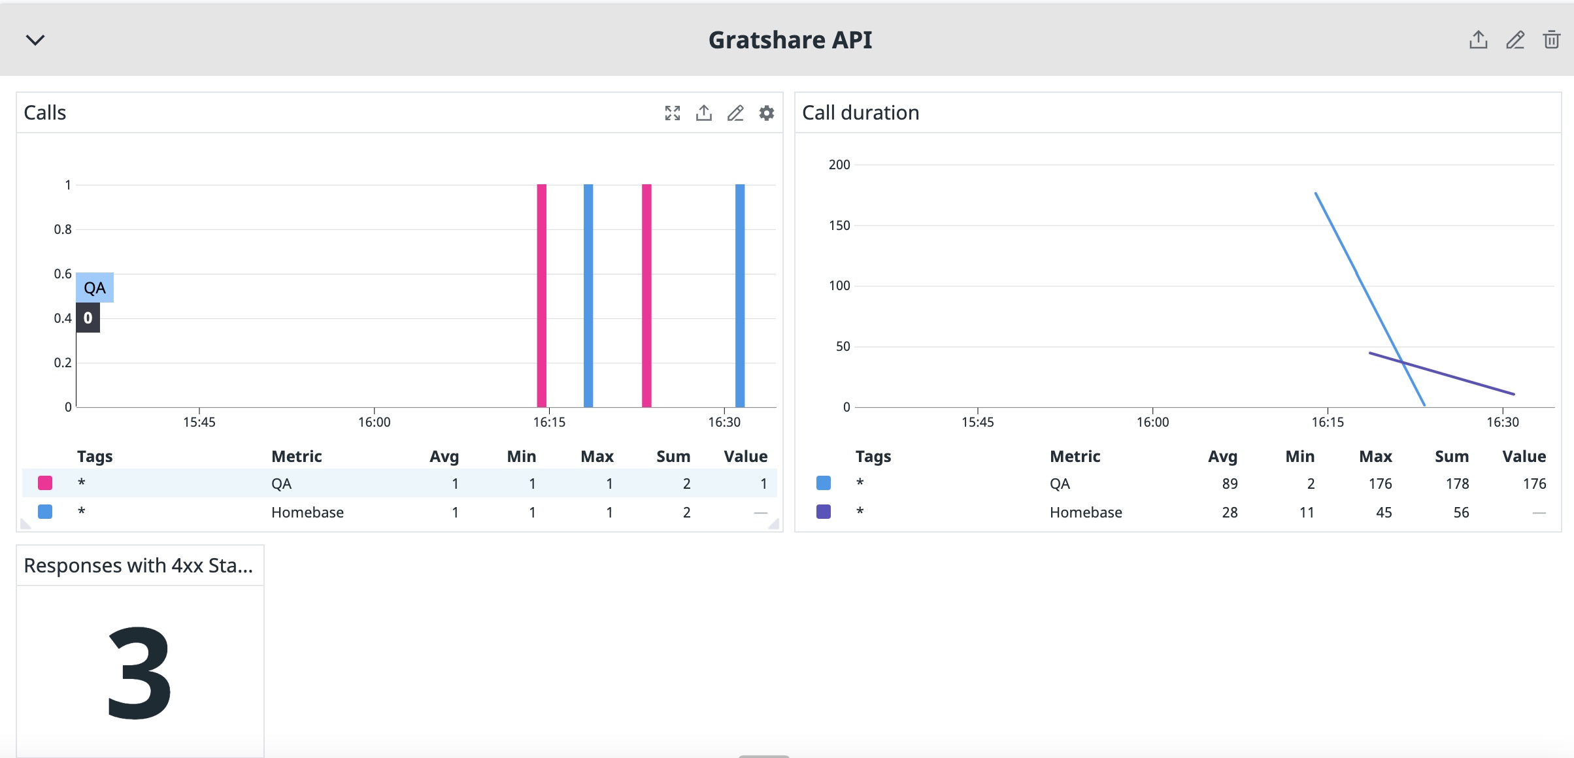The height and width of the screenshot is (758, 1574).
Task: Click pink QA color swatch in Calls legend
Action: pyautogui.click(x=45, y=483)
